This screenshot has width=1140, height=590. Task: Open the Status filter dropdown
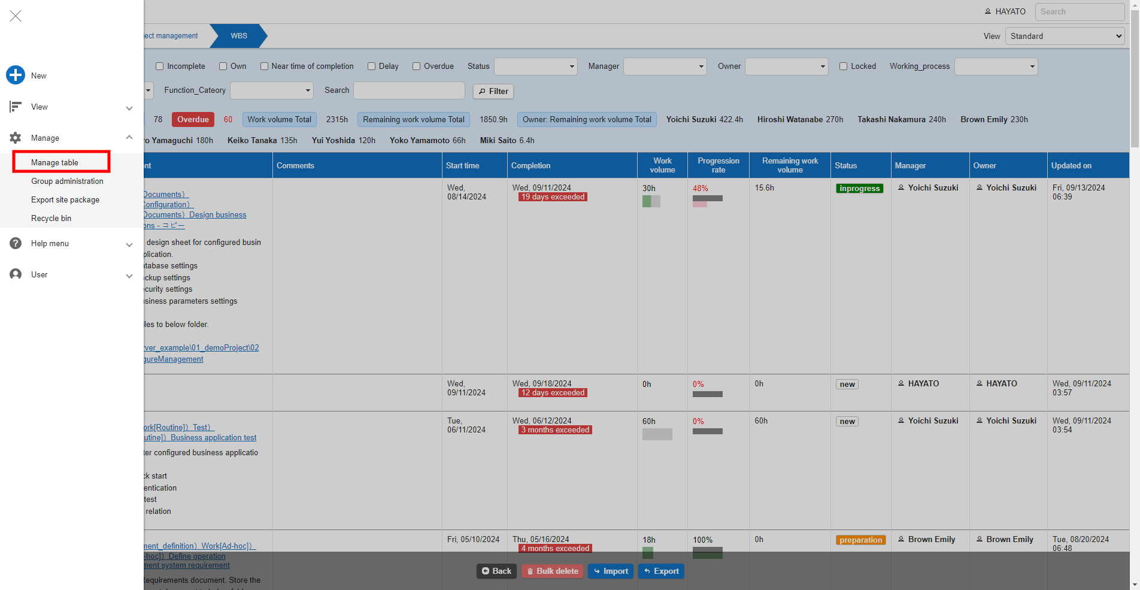tap(535, 66)
